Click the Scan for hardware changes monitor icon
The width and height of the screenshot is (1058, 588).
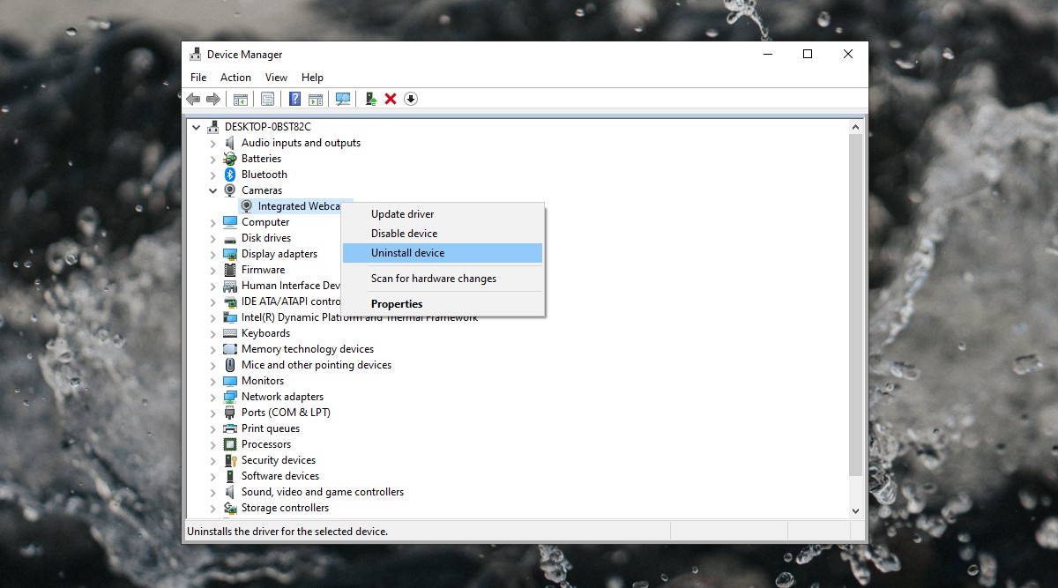coord(343,99)
